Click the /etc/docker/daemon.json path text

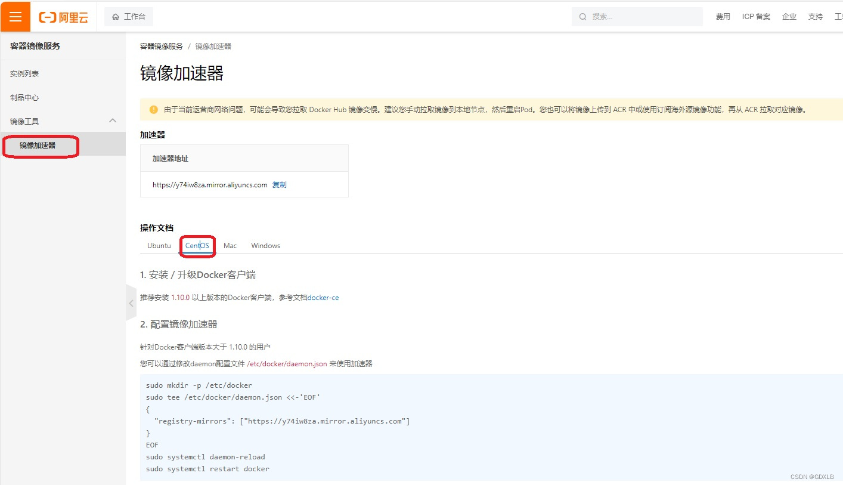(x=287, y=364)
